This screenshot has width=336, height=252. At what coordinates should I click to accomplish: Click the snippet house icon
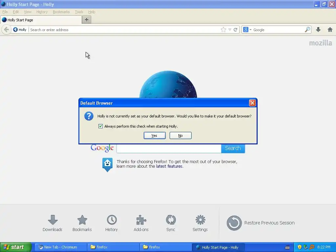(107, 165)
